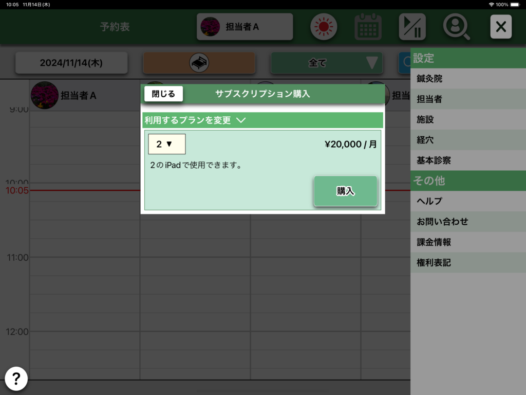This screenshot has height=395, width=526.
Task: Tap the 2024/11/14(木) date button
Action: (x=71, y=63)
